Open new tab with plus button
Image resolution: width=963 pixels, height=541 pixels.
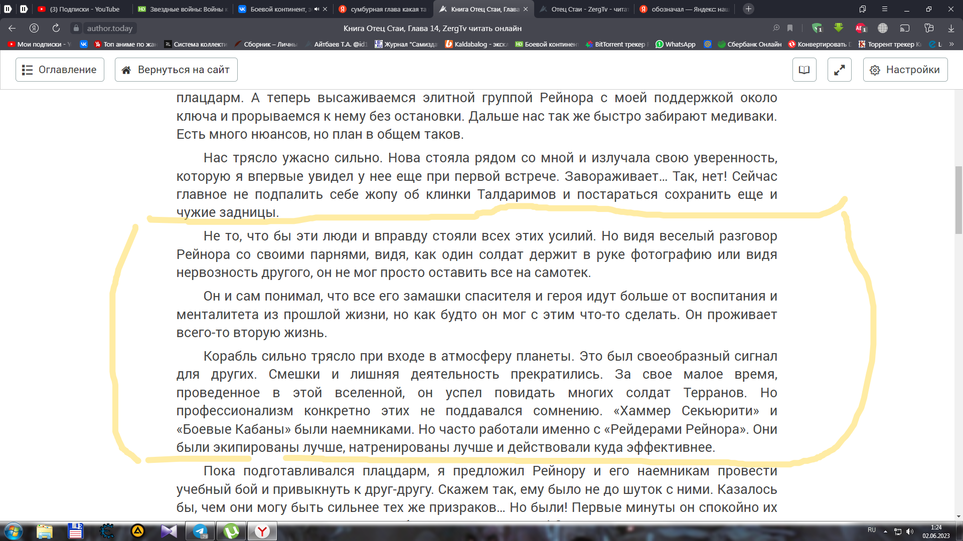coord(748,9)
